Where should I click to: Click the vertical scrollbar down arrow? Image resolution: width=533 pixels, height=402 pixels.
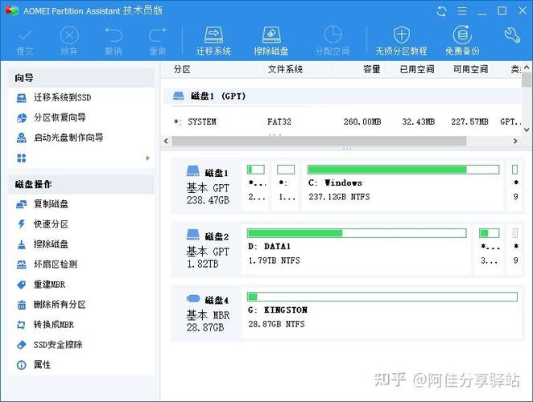[x=527, y=129]
